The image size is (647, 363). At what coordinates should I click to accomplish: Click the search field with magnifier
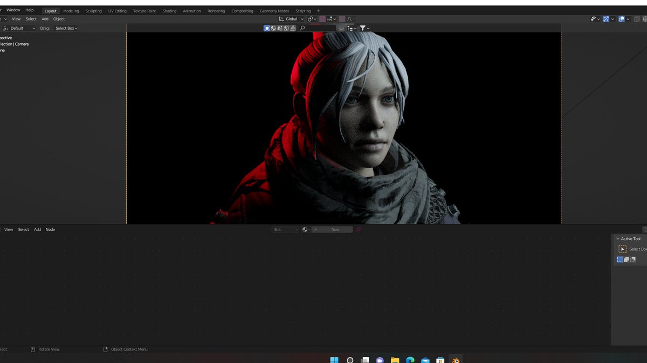point(318,28)
